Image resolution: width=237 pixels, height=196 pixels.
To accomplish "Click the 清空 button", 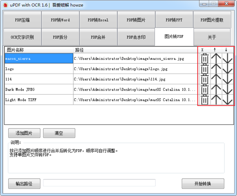I will coord(59,133).
